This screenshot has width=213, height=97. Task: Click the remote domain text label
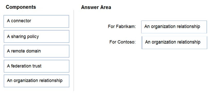pos(26,51)
